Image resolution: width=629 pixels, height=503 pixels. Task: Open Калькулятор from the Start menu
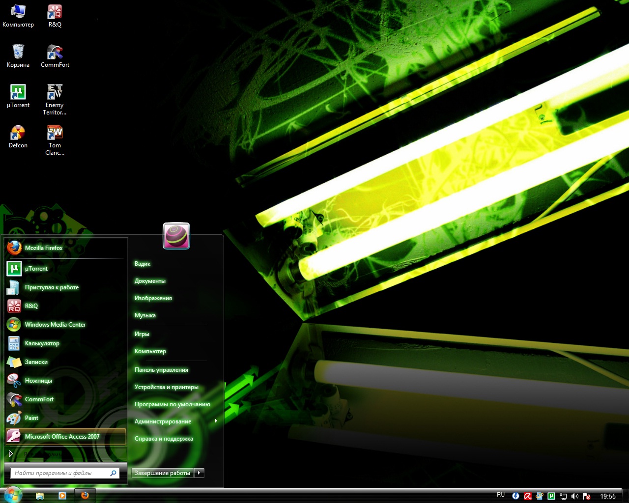tap(66, 343)
